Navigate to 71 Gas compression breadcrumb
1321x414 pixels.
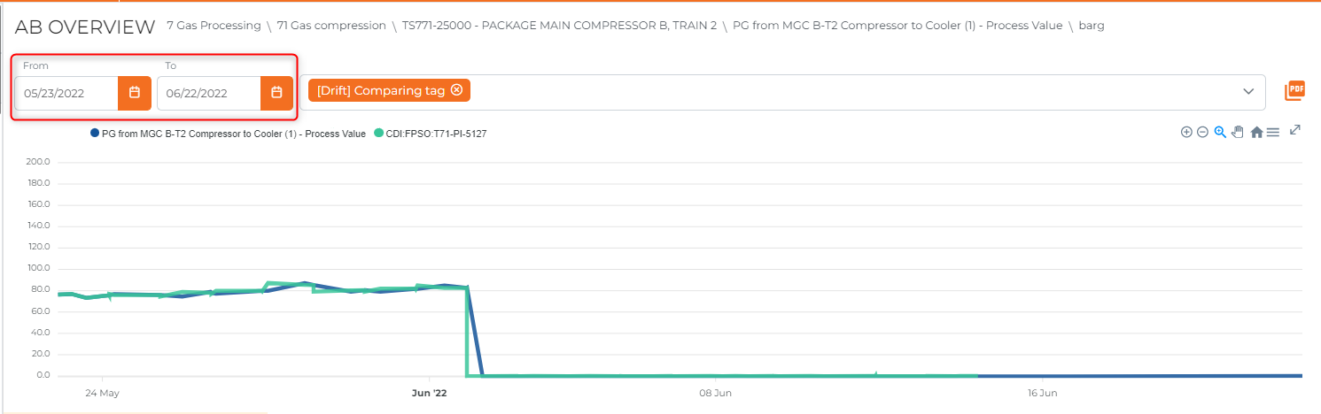[331, 26]
